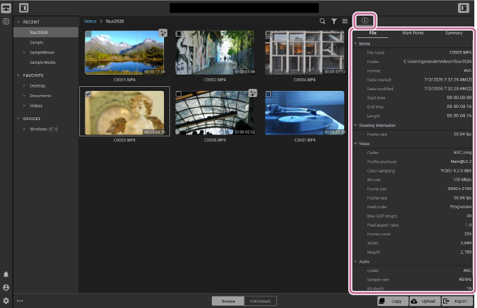Collapse the DEVICES section
Viewport: 477px width, 308px height.
click(x=18, y=119)
